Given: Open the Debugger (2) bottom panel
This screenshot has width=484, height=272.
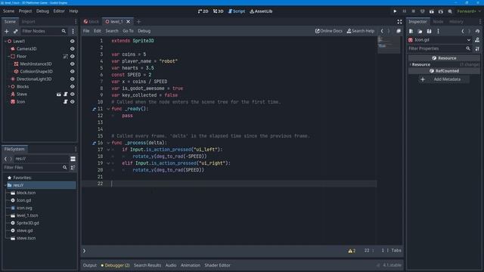Looking at the screenshot, I should (x=116, y=265).
